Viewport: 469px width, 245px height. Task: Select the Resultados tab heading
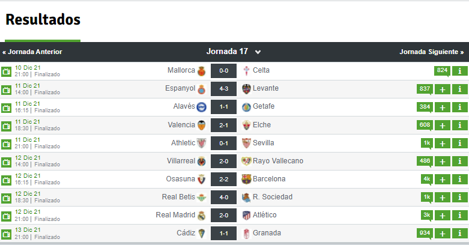(43, 20)
